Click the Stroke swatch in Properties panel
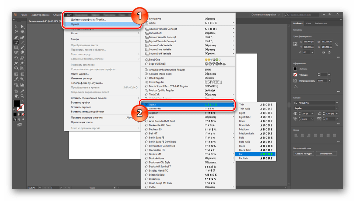The height and width of the screenshot is (201, 355). click(295, 75)
